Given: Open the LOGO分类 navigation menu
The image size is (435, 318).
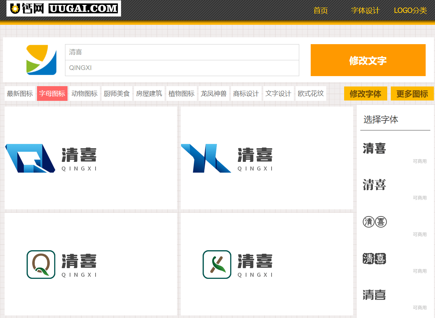Looking at the screenshot, I should [410, 10].
